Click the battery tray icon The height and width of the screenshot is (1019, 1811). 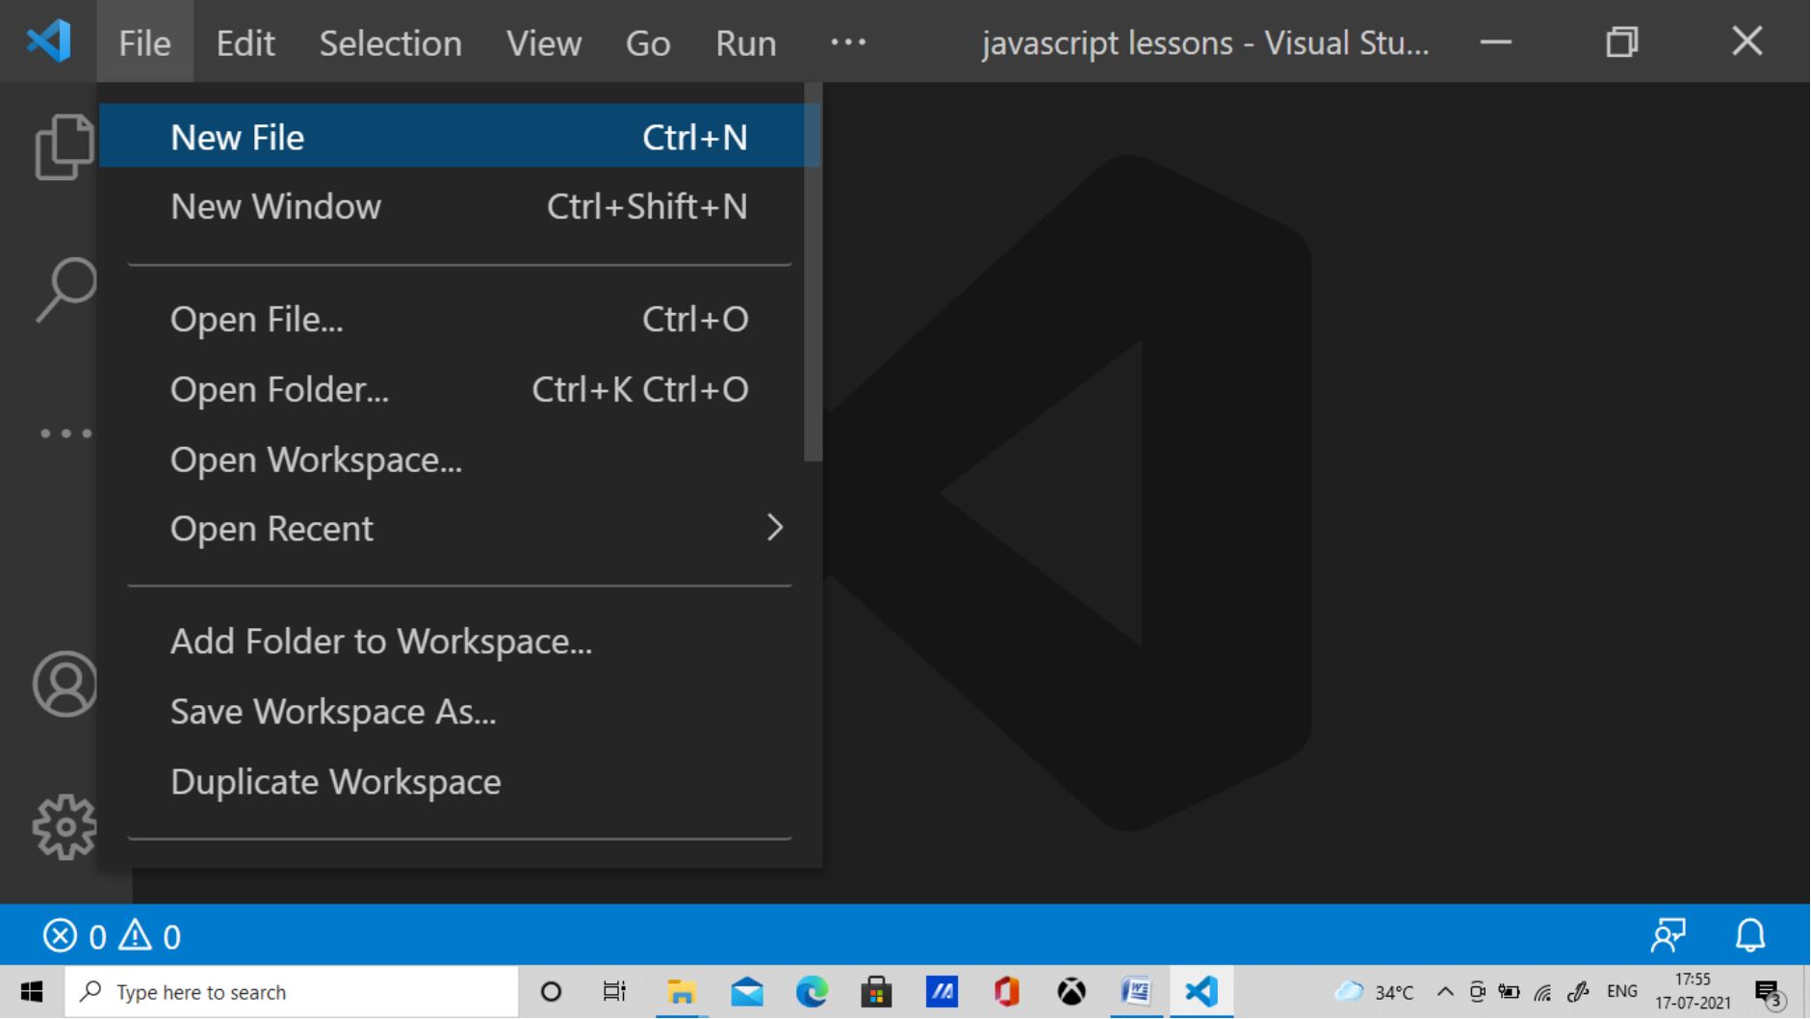tap(1510, 992)
